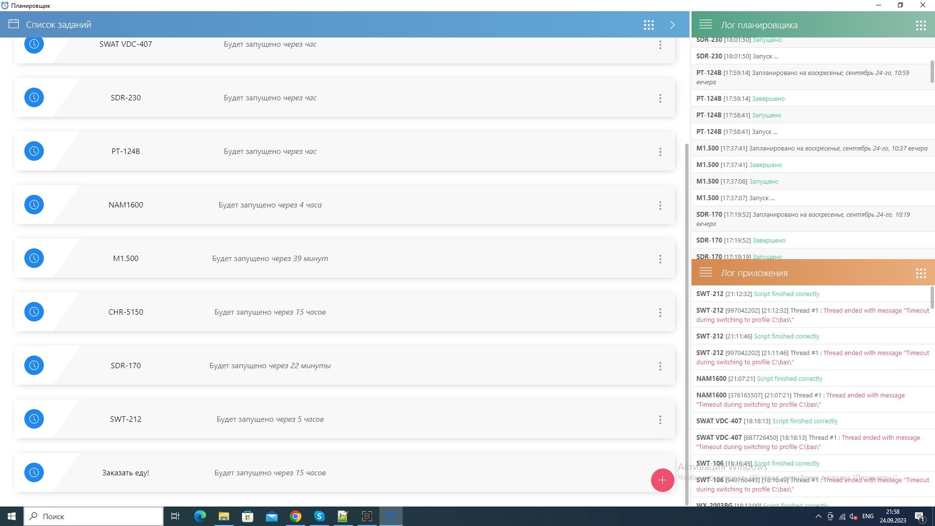Open three-dot menu for M1.500 task
The height and width of the screenshot is (526, 935).
660,259
